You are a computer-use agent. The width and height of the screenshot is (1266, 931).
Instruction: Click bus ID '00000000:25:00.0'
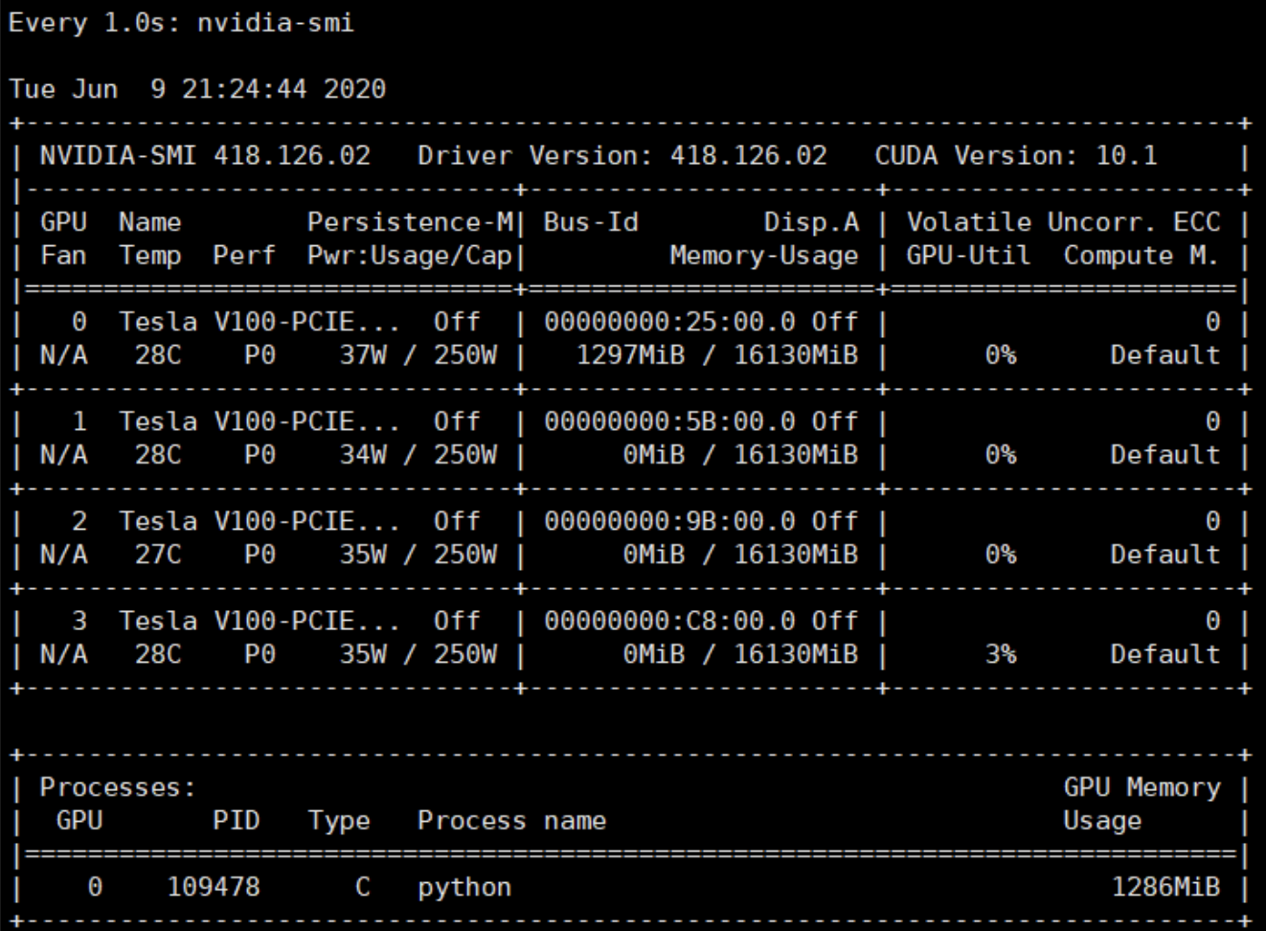coord(669,322)
